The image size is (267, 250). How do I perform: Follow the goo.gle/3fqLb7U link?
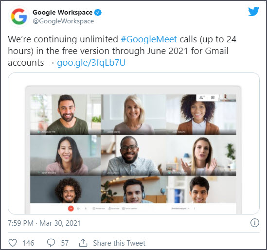pos(91,62)
